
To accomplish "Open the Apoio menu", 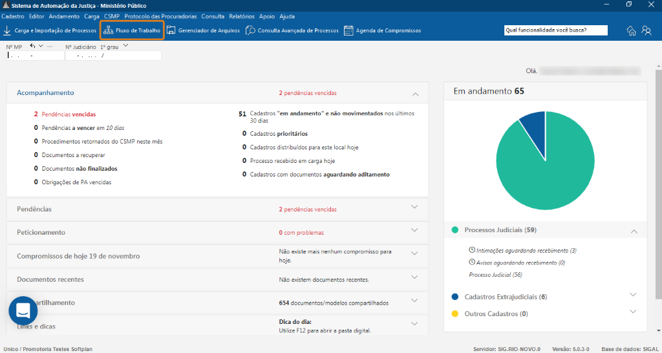I will coord(267,16).
